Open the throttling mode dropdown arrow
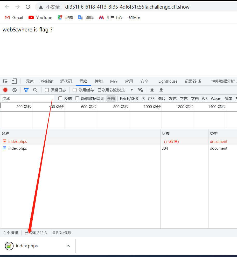237x257 pixels. click(132, 90)
